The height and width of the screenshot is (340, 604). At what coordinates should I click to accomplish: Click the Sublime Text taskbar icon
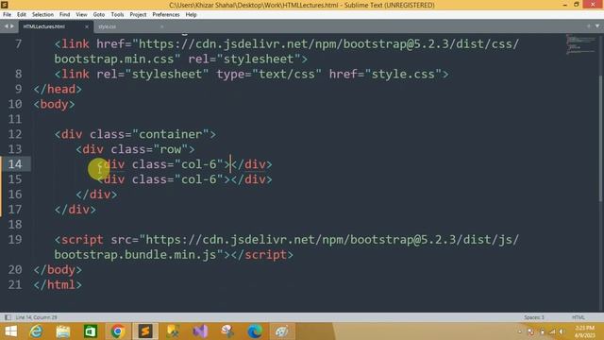click(x=145, y=331)
